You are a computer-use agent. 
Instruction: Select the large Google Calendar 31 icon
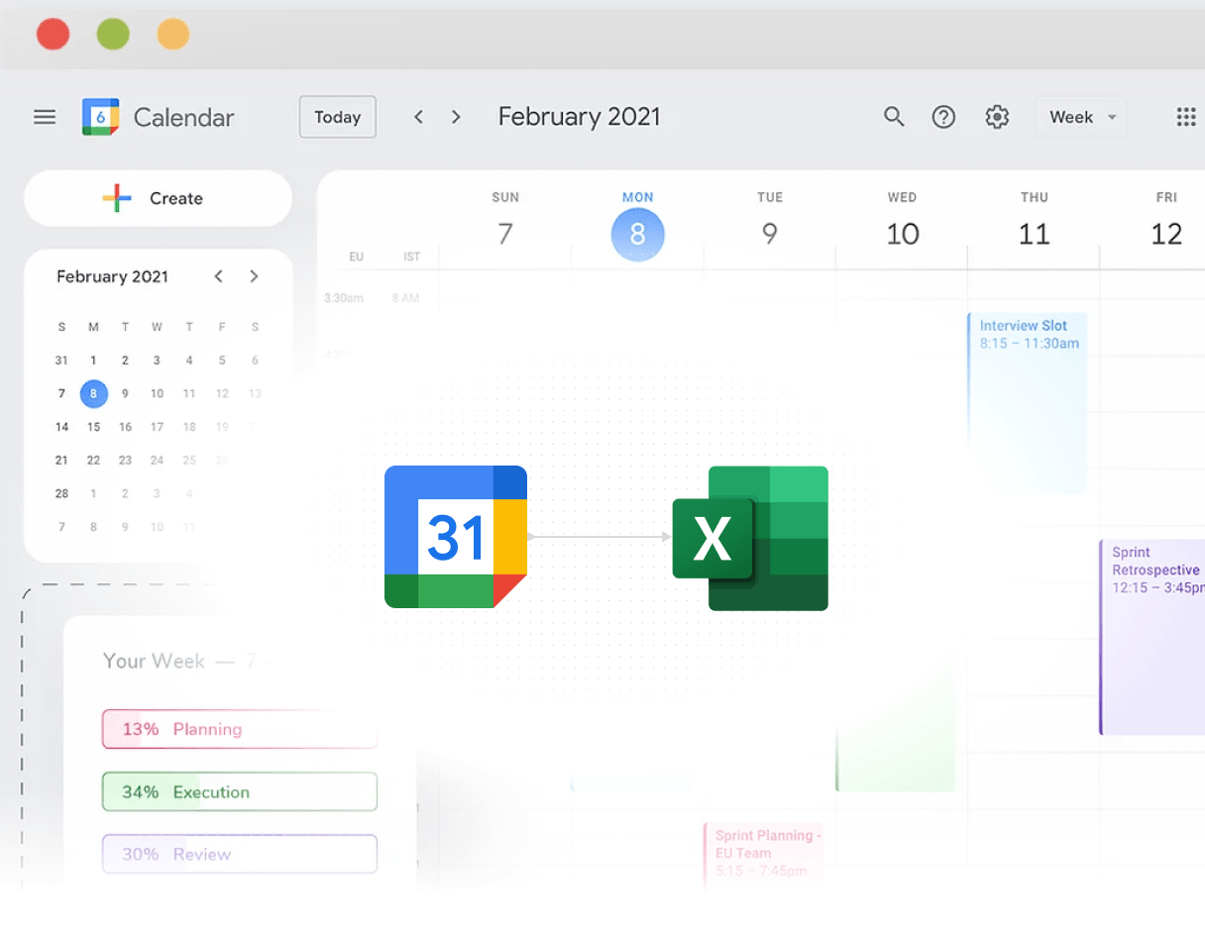pyautogui.click(x=456, y=536)
